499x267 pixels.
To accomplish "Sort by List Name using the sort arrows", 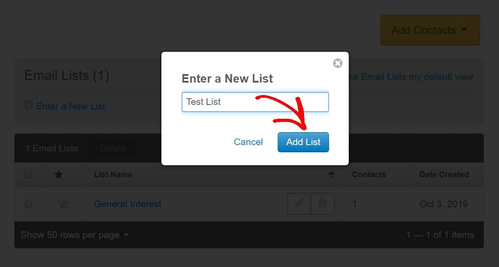I will pyautogui.click(x=331, y=175).
